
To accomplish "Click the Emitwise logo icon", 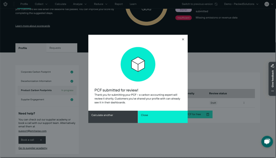I will (x=5, y=4).
